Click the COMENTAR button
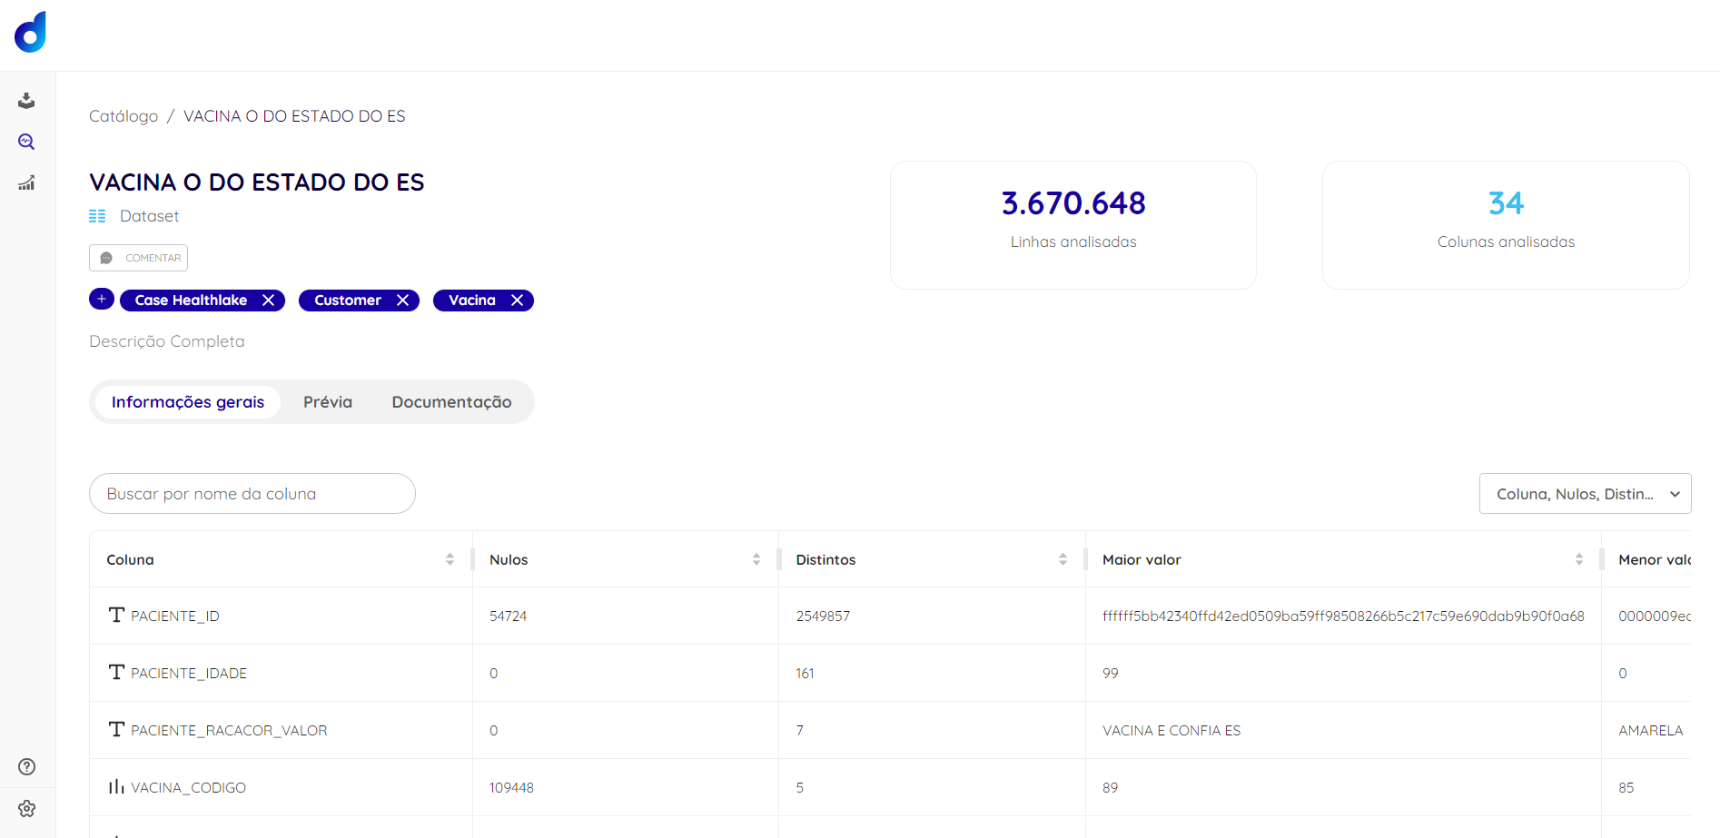Screen dimensions: 1720x838 point(138,258)
